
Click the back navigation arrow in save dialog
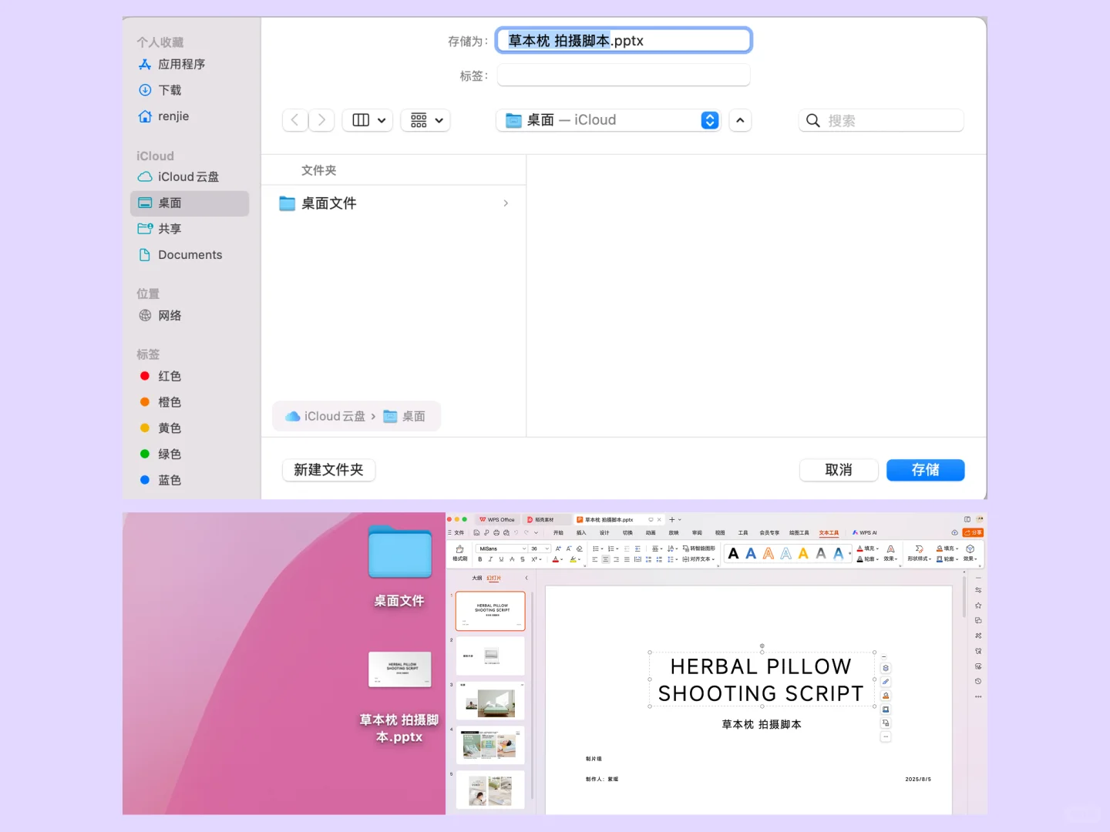294,120
